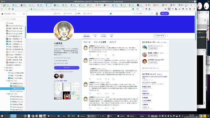Open the profile more options three-dot menu

coord(168,36)
